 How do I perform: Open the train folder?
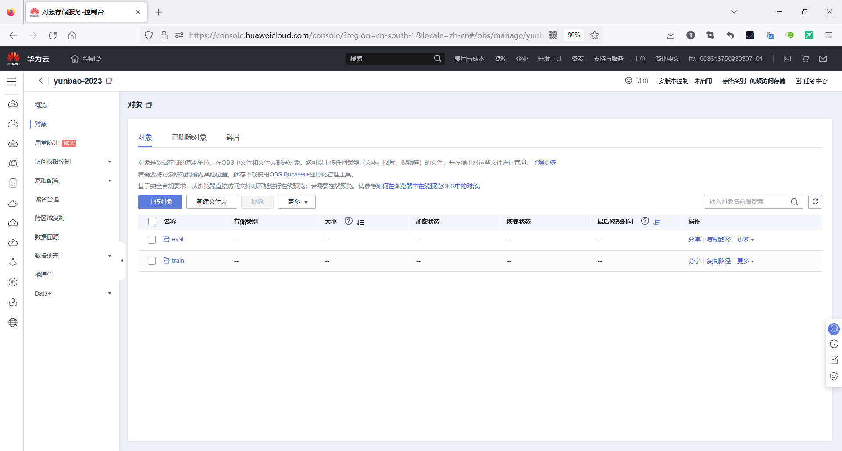click(178, 261)
